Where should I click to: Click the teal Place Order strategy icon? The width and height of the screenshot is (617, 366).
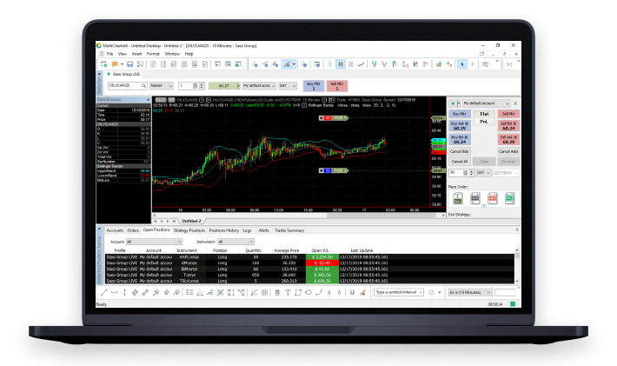point(509,198)
